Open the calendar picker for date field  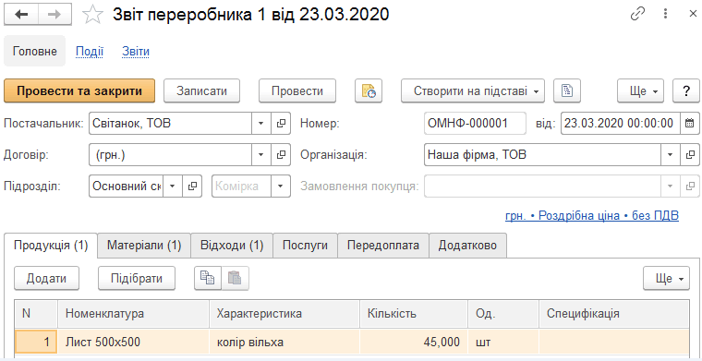(690, 123)
